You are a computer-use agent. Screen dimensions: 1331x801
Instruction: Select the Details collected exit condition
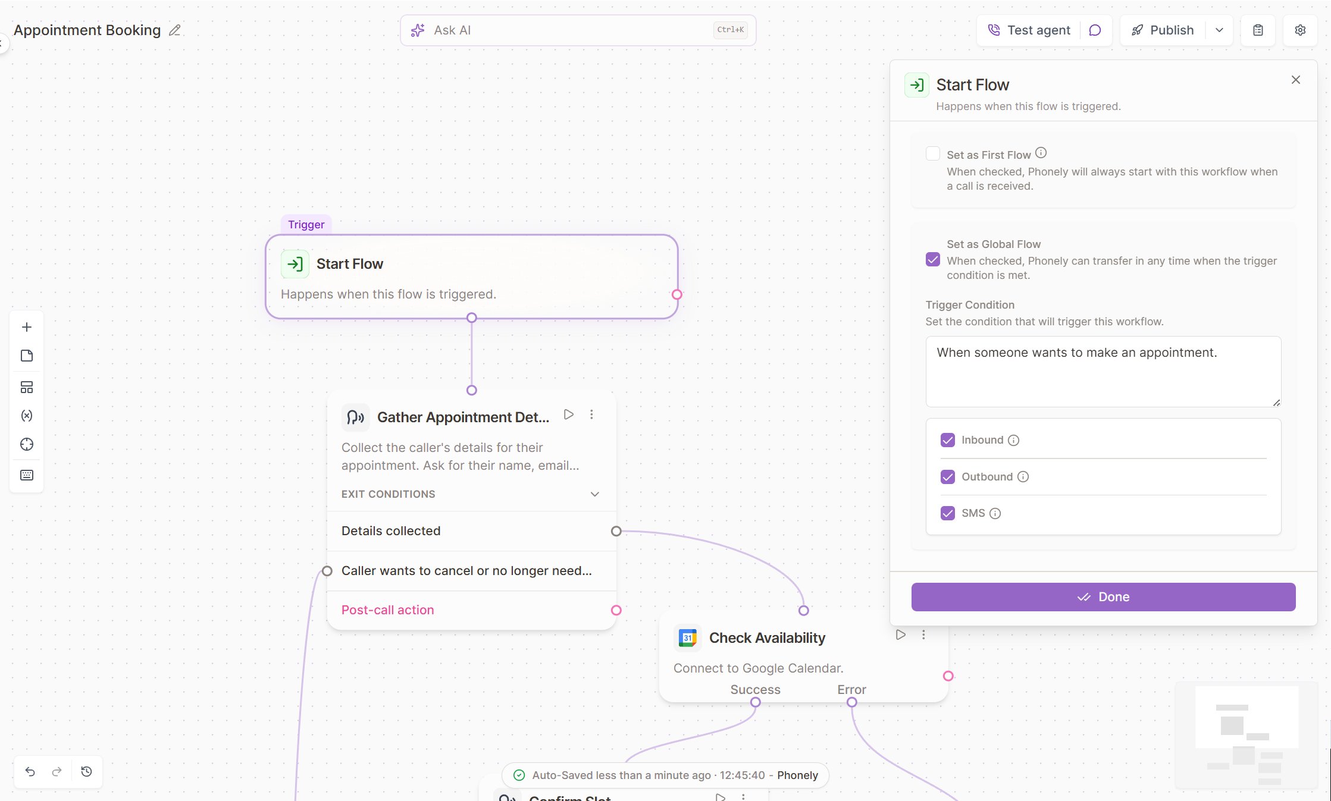point(471,531)
